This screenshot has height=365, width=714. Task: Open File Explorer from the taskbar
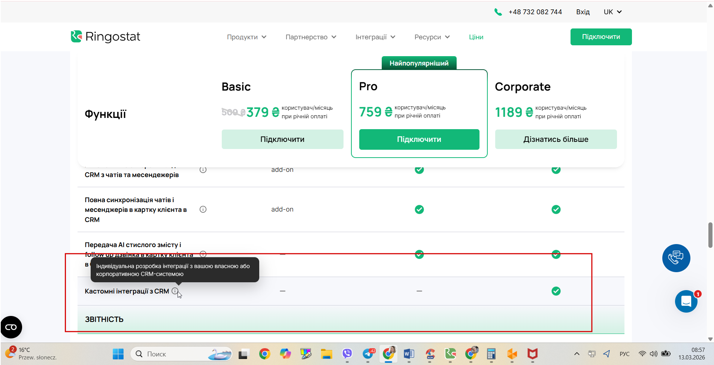326,354
